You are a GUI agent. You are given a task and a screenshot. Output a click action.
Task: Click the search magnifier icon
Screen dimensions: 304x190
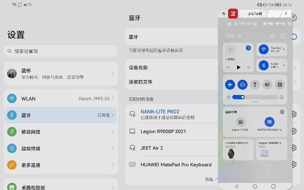[9, 51]
